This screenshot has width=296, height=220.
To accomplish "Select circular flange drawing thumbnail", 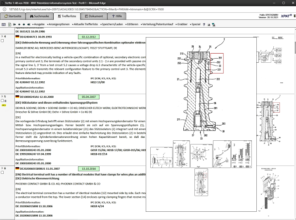I will [x=201, y=156].
